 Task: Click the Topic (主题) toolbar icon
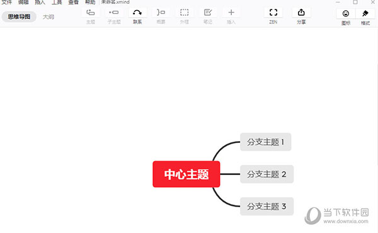coord(91,13)
